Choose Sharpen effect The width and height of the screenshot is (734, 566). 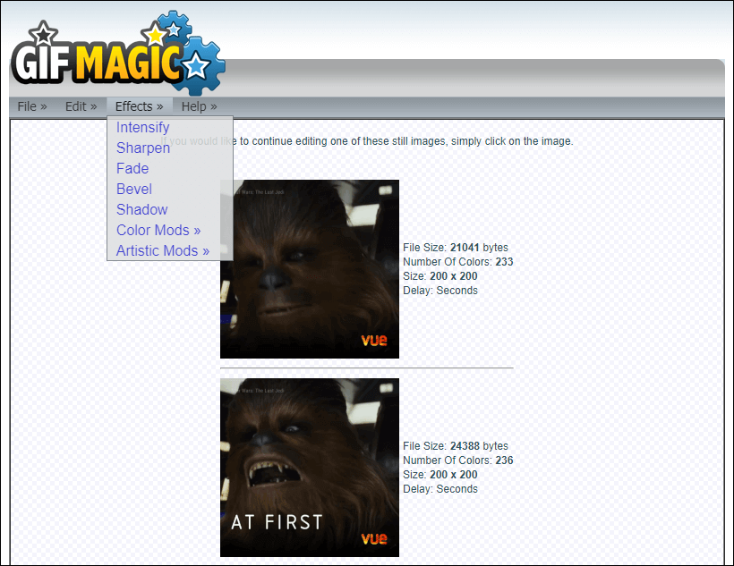[x=143, y=148]
